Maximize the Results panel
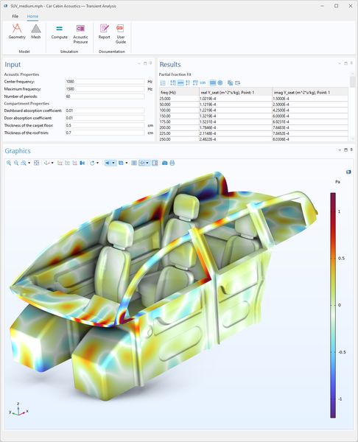 coord(346,63)
